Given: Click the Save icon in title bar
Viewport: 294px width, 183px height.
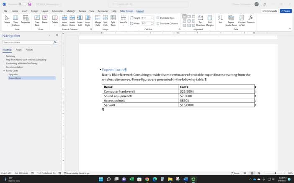Looking at the screenshot, I should click(30, 4).
